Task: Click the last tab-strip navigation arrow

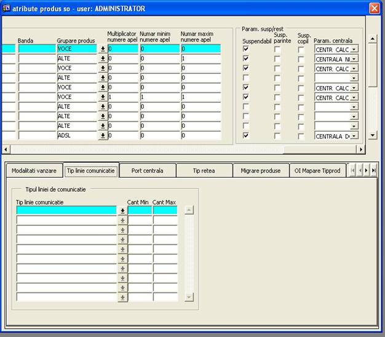Action: click(x=374, y=171)
